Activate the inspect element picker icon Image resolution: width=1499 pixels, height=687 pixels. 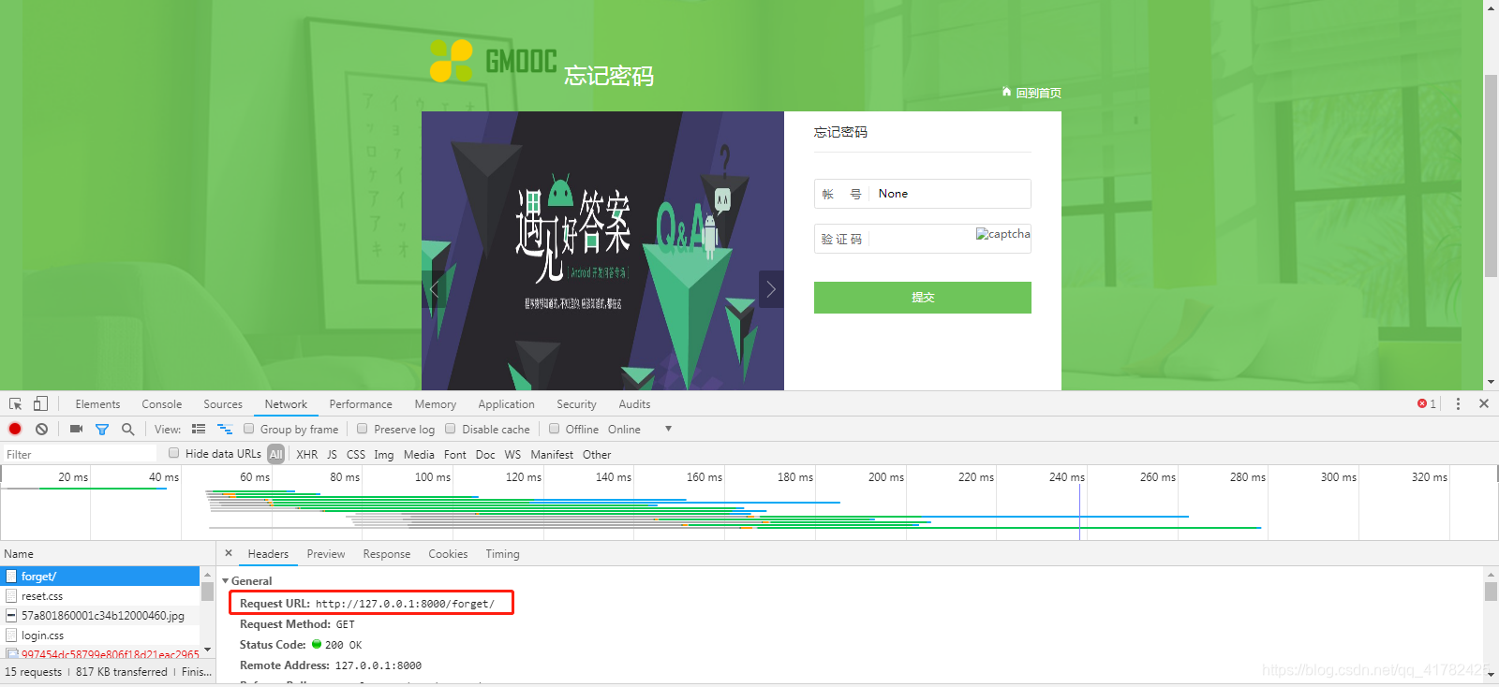click(16, 404)
